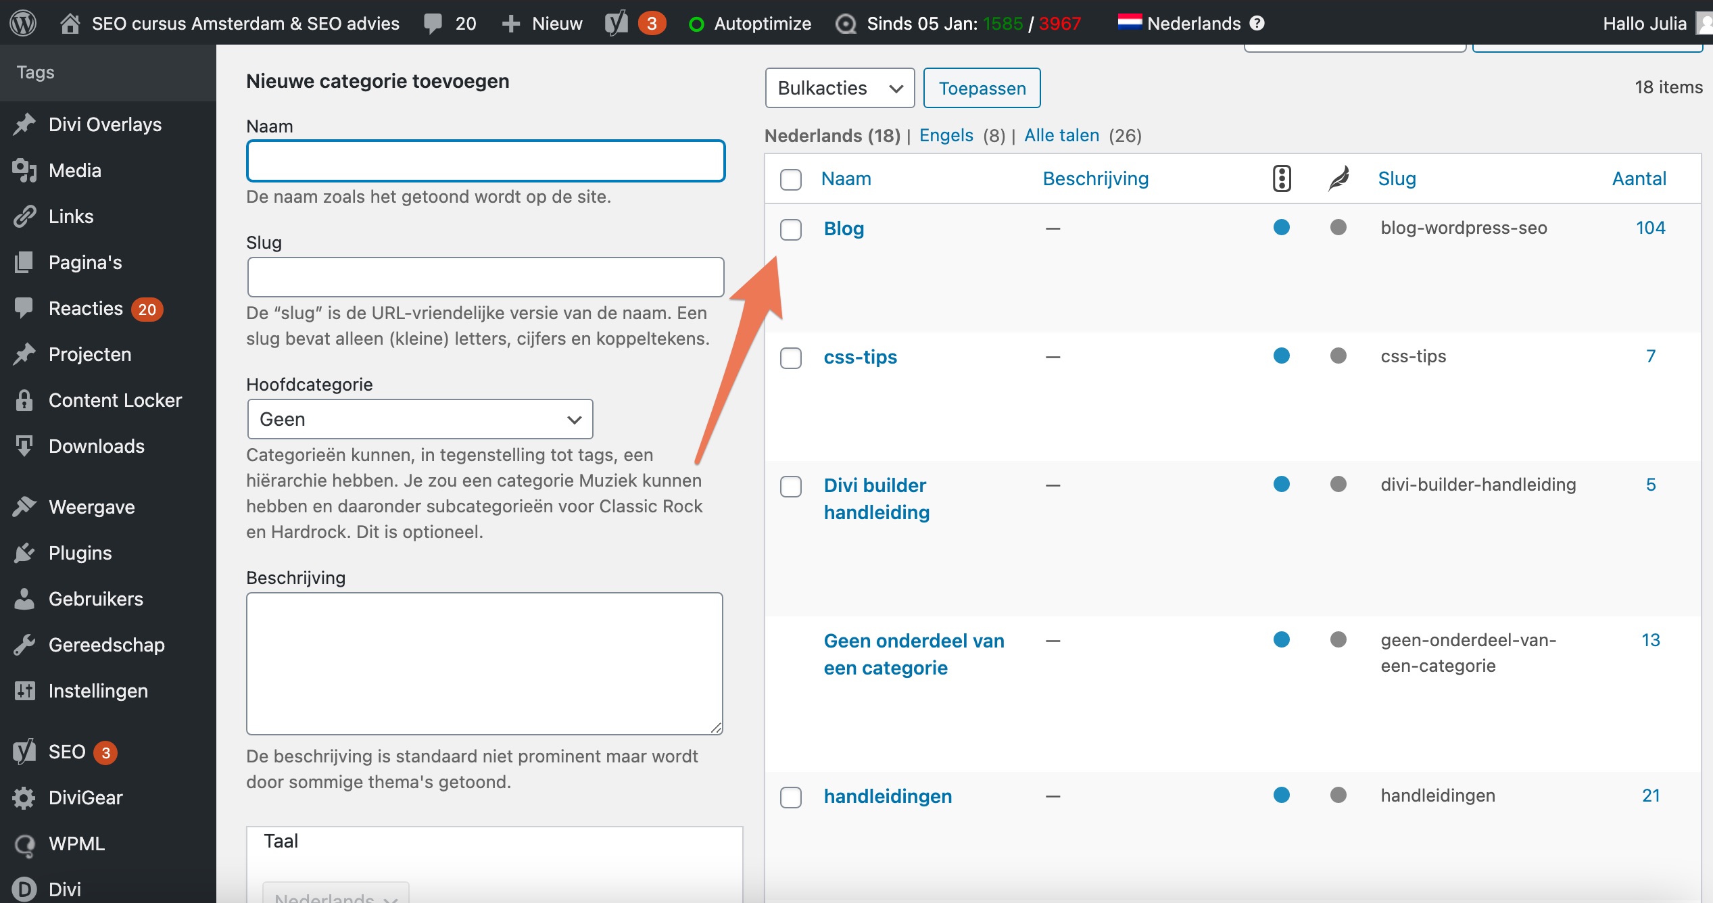Image resolution: width=1713 pixels, height=903 pixels.
Task: Click the Instellingen settings icon
Action: coord(24,691)
